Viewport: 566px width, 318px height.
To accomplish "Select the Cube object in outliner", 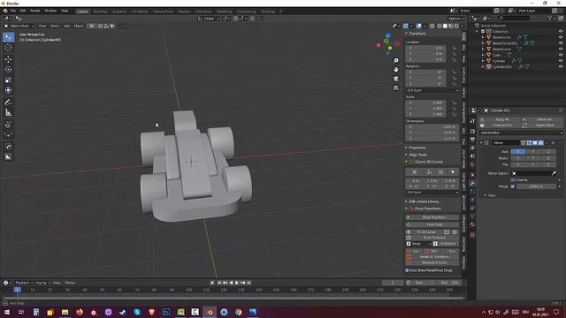I will click(x=497, y=55).
